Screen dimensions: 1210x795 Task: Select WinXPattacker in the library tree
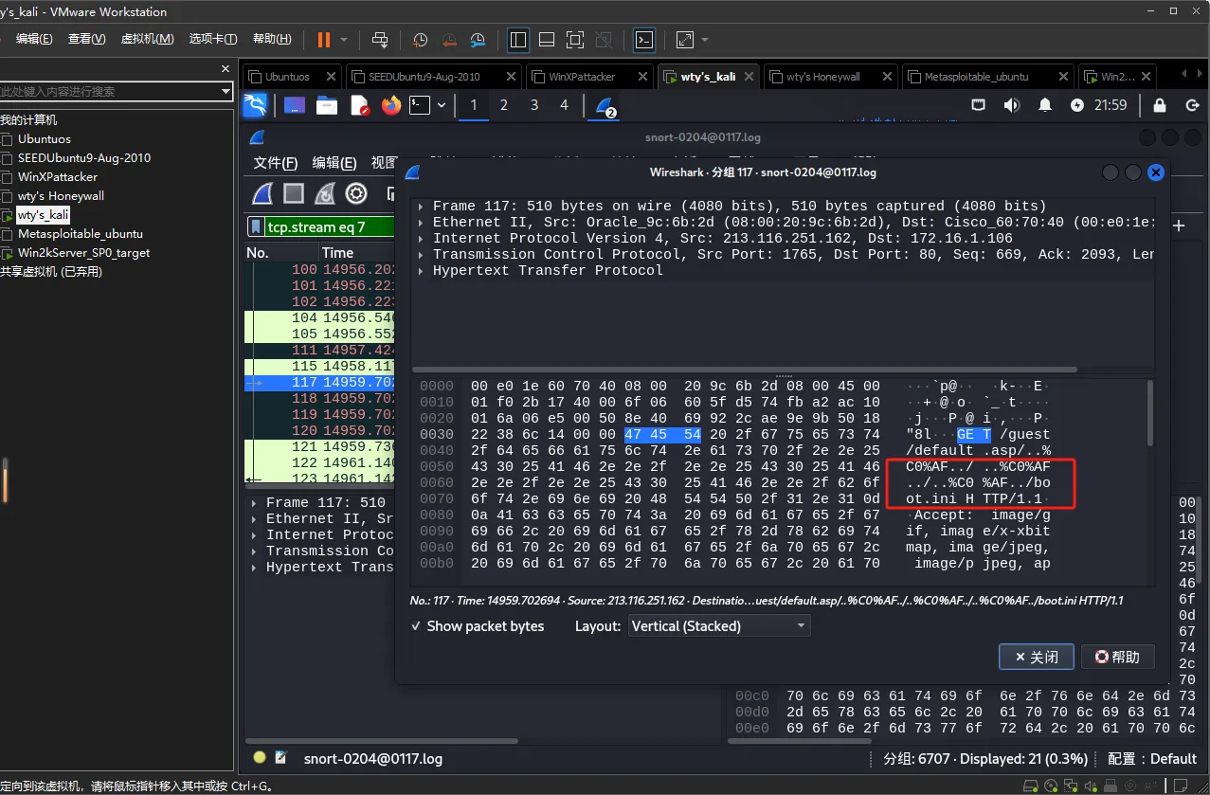pos(57,177)
